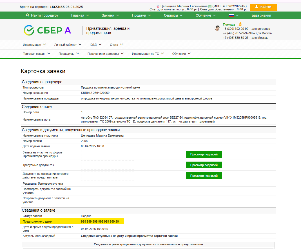The image size is (301, 249).
Task: Open the Информация по ТС menu
Action: [148, 54]
